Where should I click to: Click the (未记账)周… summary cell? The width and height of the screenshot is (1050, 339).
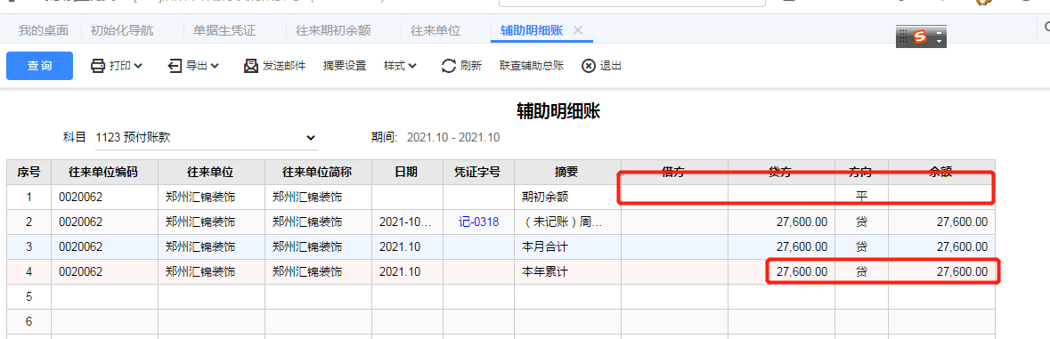click(x=567, y=222)
